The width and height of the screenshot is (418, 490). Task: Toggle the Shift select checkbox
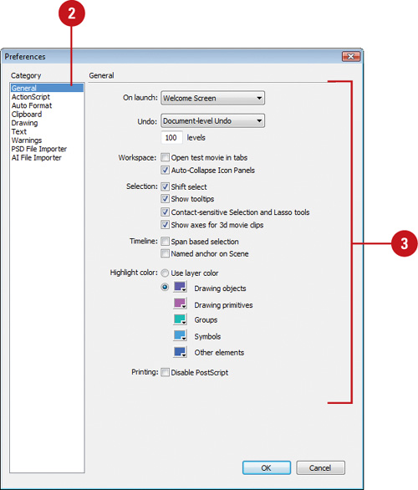click(x=165, y=186)
